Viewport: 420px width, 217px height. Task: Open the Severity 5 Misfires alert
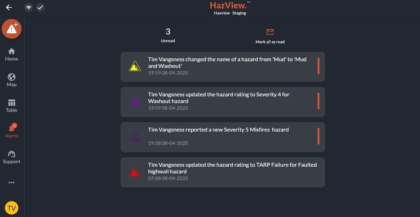click(x=223, y=137)
